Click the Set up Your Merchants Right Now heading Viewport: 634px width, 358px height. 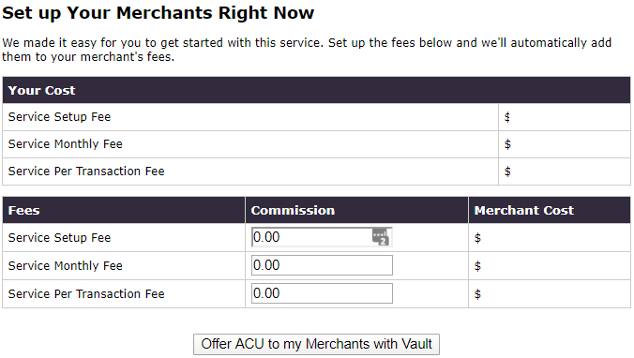point(158,13)
